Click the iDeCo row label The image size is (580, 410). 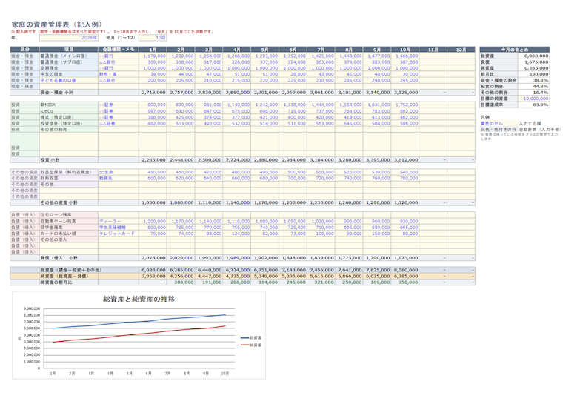point(69,111)
